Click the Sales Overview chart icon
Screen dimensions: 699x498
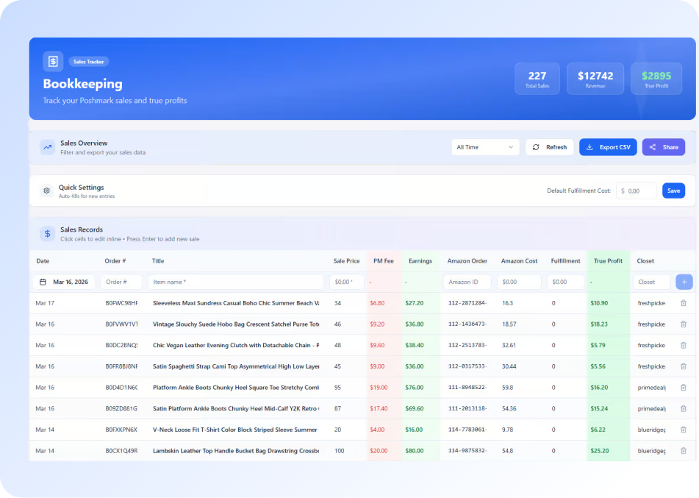click(x=47, y=147)
